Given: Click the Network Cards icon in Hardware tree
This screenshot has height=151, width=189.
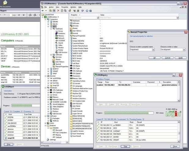Looking at the screenshot, I should [x=51, y=99].
